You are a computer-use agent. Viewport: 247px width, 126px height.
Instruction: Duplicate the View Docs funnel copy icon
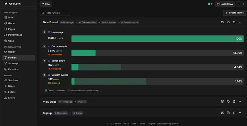(228, 101)
